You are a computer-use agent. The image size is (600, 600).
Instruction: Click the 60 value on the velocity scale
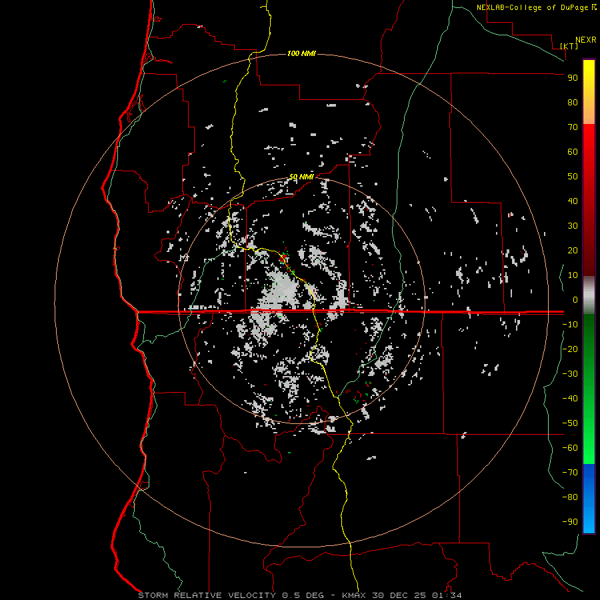coord(573,151)
